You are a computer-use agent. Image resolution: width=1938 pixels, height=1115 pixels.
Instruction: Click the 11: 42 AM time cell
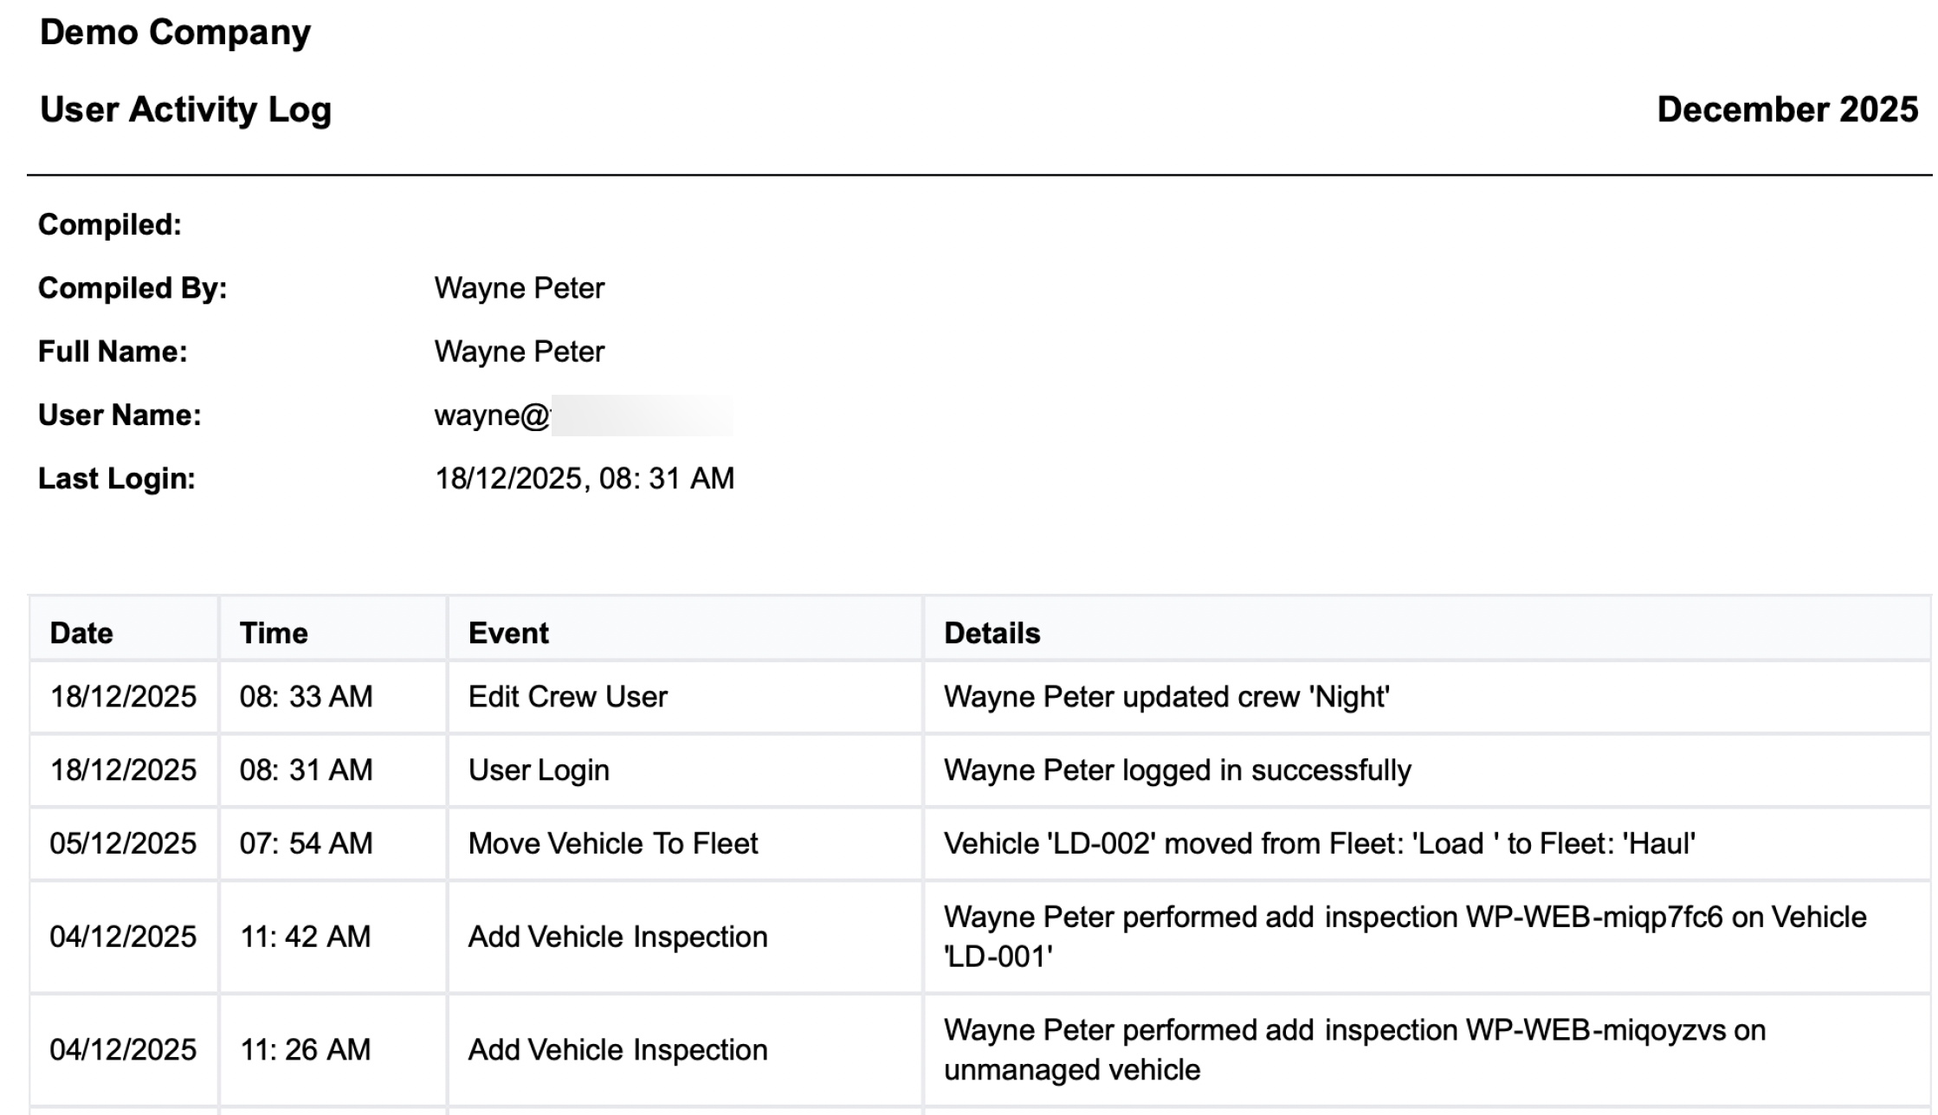[305, 937]
